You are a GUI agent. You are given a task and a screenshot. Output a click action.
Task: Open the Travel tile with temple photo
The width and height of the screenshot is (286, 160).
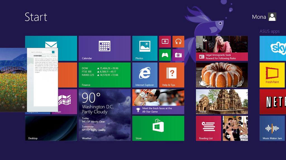[222, 102]
